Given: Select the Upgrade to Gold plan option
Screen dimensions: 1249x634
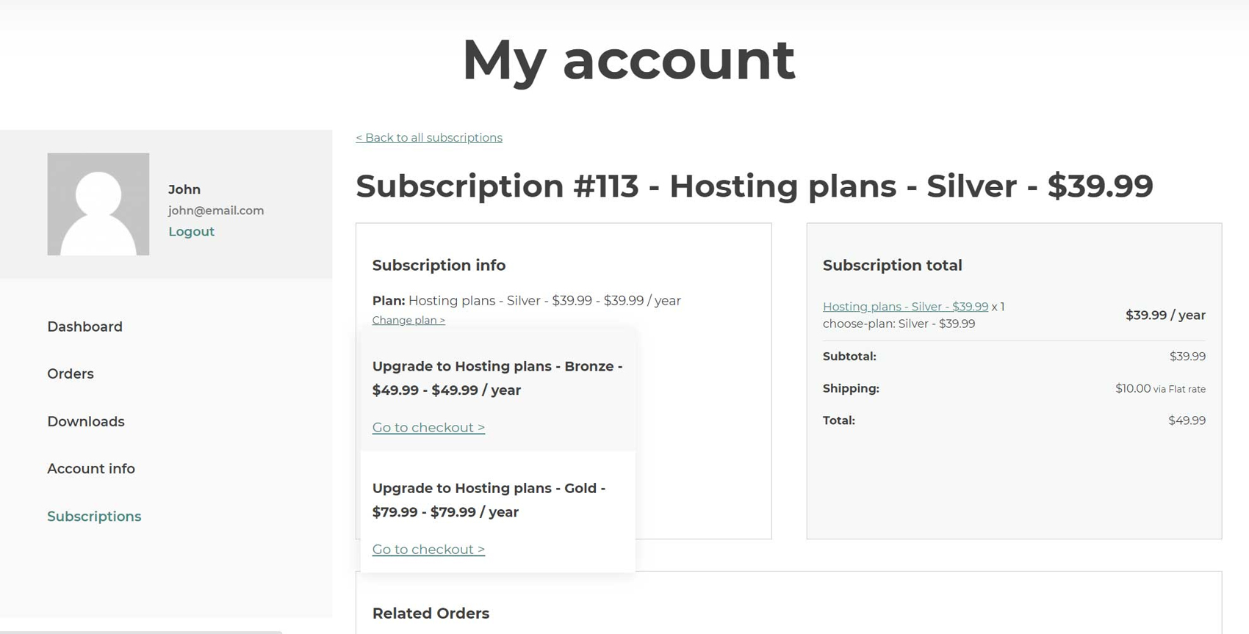Looking at the screenshot, I should (x=489, y=500).
